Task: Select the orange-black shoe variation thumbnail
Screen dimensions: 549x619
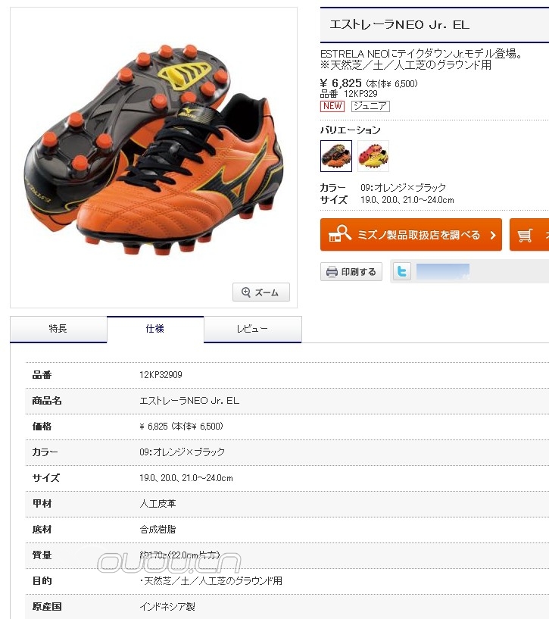Action: (336, 156)
